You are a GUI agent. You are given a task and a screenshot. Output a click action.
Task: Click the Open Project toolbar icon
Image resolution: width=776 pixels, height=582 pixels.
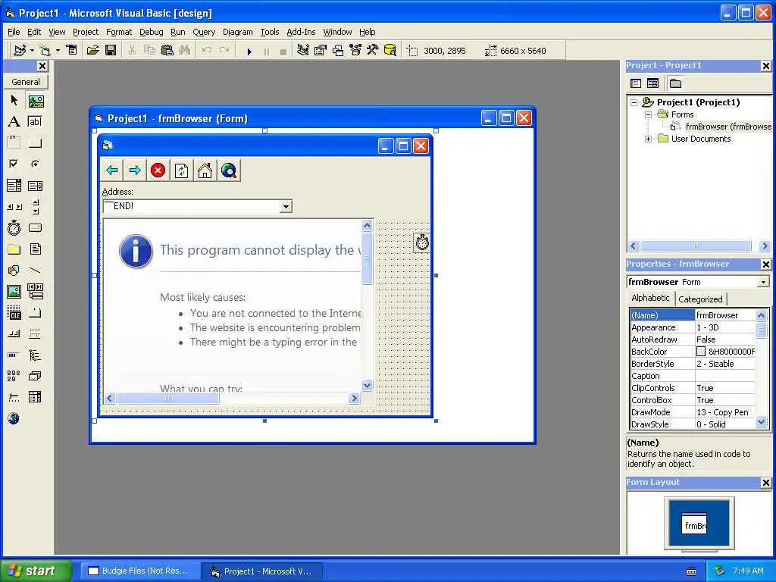(92, 51)
